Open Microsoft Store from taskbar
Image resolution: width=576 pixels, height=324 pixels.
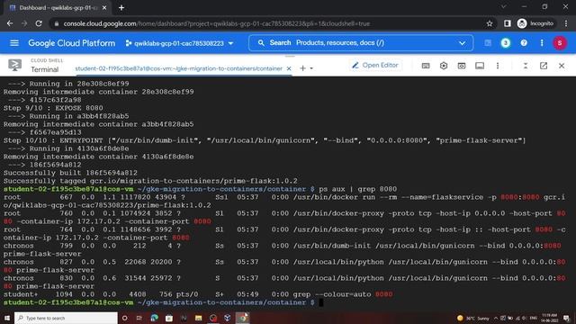click(x=169, y=318)
